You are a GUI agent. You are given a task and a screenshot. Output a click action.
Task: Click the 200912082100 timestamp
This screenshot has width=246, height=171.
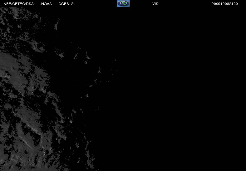click(225, 4)
